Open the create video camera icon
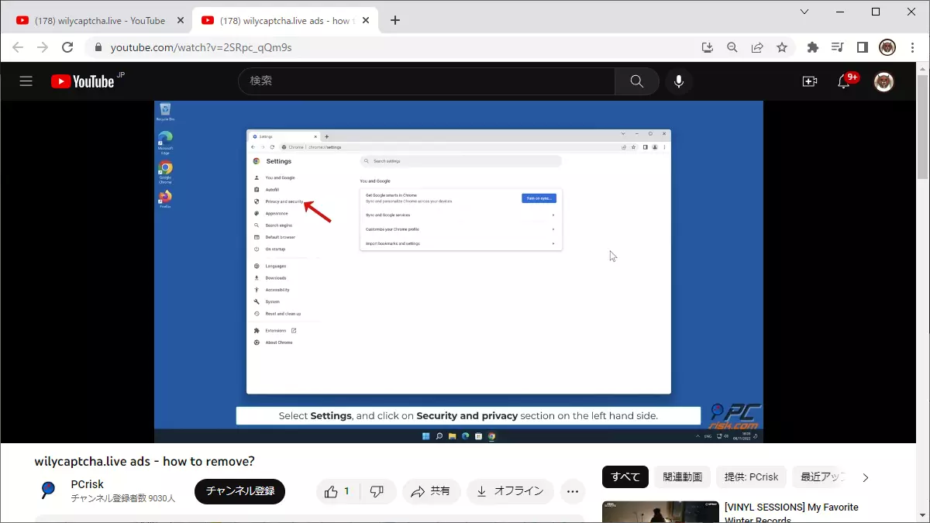This screenshot has height=523, width=930. coord(810,81)
